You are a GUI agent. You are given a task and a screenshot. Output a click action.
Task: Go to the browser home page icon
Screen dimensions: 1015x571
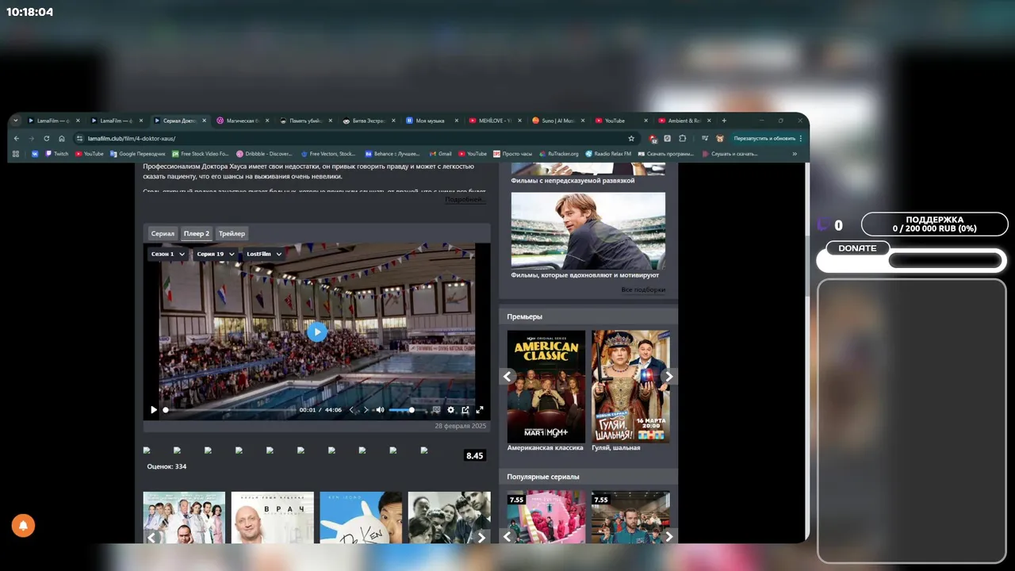coord(62,138)
